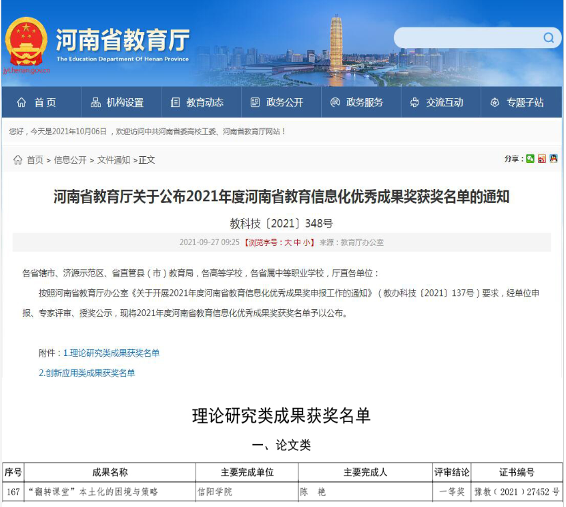This screenshot has width=566, height=507.
Task: Click the home icon in navigation bar
Action: (x=21, y=103)
